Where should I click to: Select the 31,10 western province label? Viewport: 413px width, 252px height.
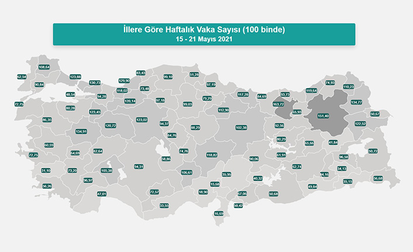pyautogui.click(x=46, y=171)
